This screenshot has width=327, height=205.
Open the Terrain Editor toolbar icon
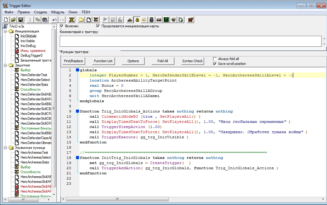pyautogui.click(x=130, y=20)
